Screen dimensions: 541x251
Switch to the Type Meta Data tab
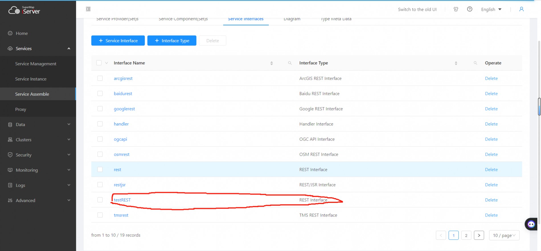[336, 19]
